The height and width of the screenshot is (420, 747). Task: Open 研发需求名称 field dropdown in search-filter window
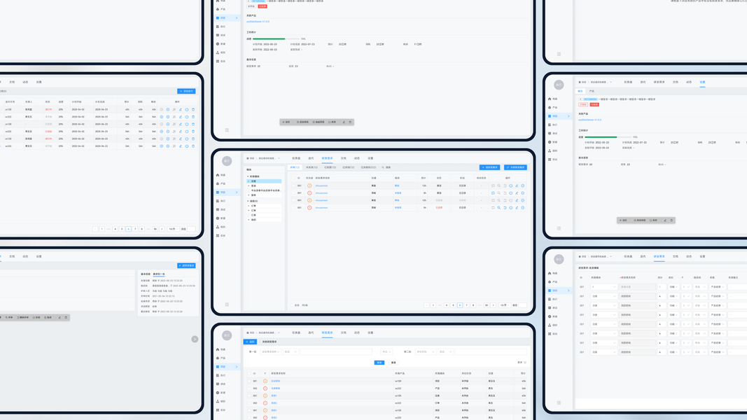271,352
